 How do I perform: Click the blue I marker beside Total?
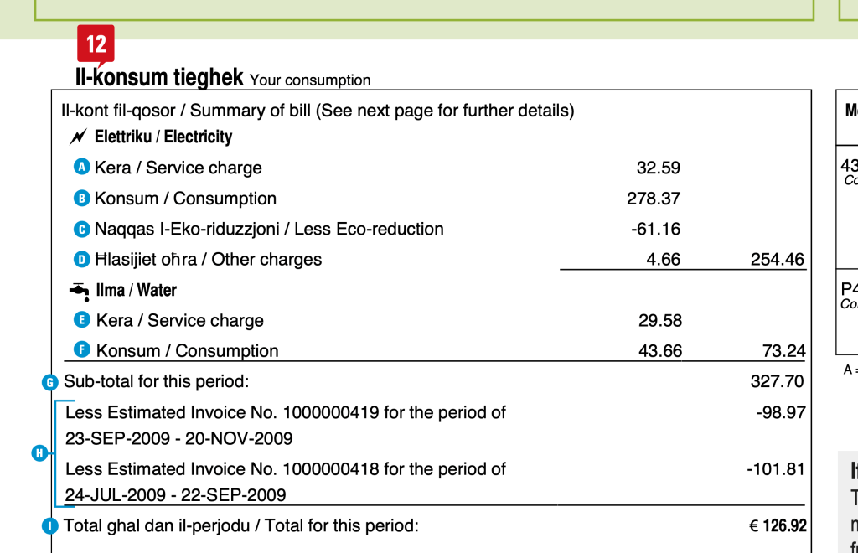[x=50, y=526]
